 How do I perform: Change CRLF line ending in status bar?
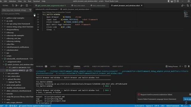coord(162,106)
